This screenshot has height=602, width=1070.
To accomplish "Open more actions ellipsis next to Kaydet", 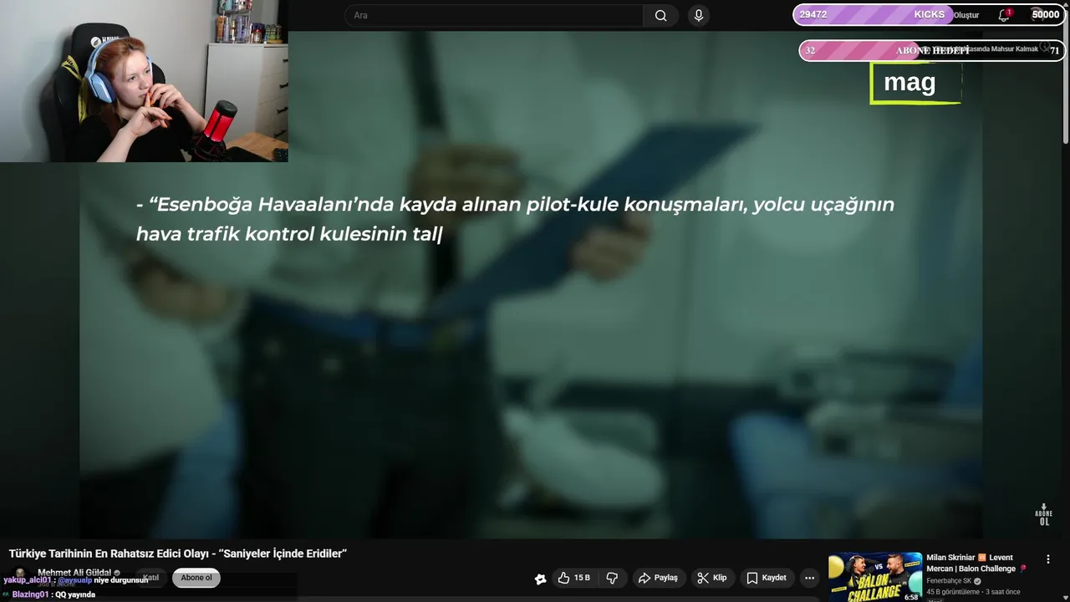I will pos(809,578).
